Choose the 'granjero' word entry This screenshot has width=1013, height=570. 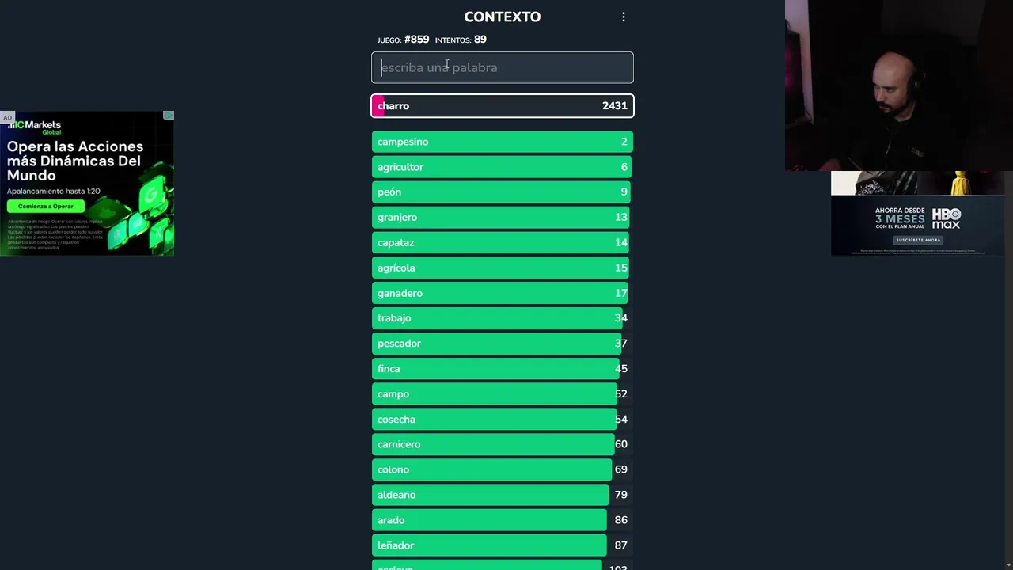point(503,218)
